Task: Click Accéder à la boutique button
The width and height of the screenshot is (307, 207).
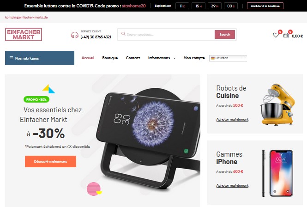Action: [x=265, y=6]
